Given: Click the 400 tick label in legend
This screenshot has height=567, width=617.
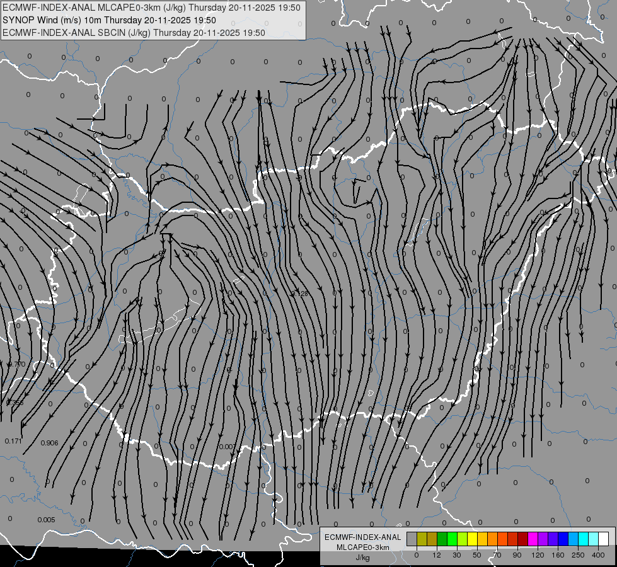Looking at the screenshot, I should [x=598, y=555].
